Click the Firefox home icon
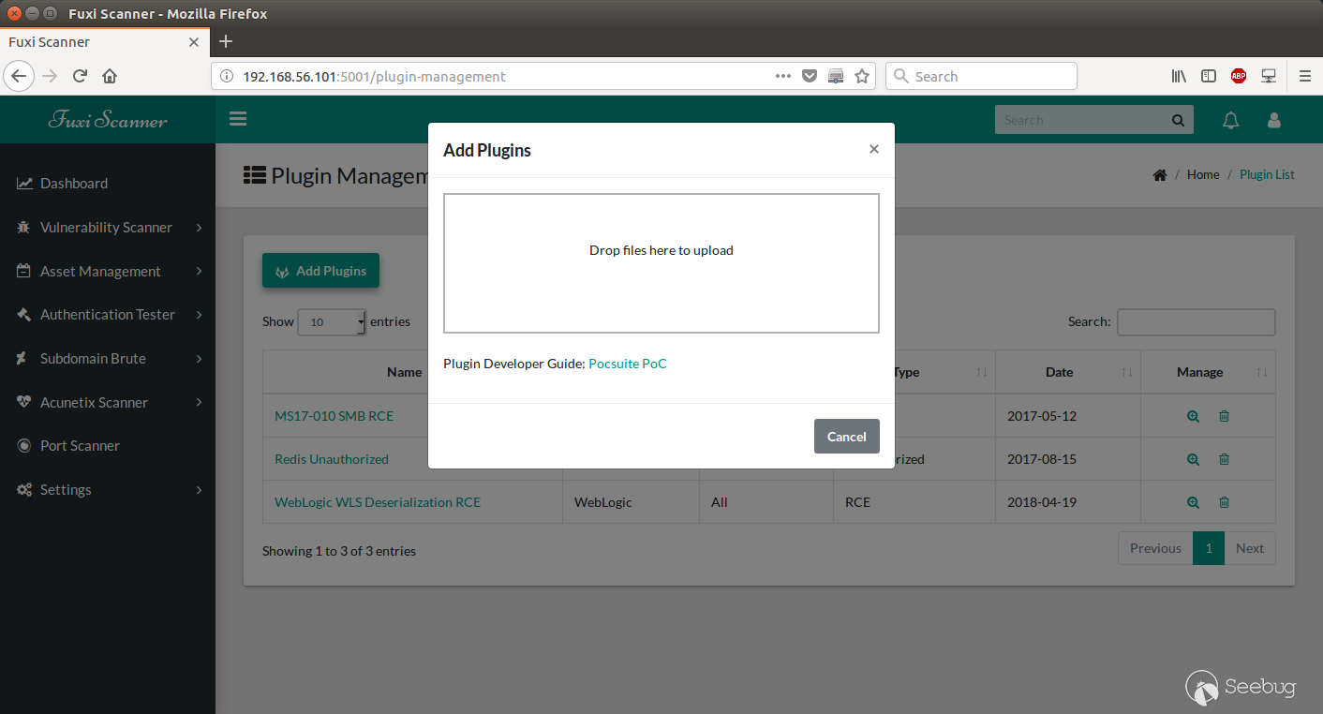This screenshot has height=714, width=1323. coord(110,76)
